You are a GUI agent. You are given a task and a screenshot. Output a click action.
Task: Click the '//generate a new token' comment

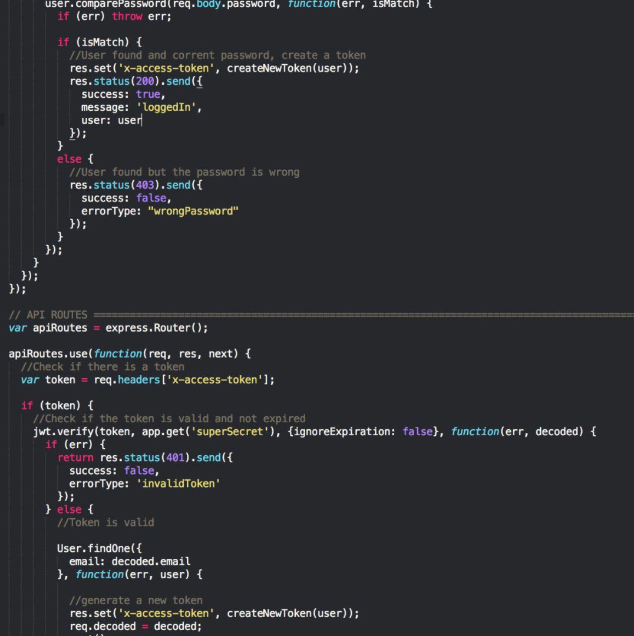[136, 600]
